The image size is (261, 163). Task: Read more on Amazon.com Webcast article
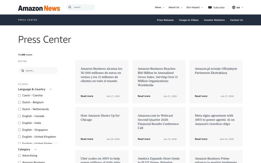pos(144,139)
